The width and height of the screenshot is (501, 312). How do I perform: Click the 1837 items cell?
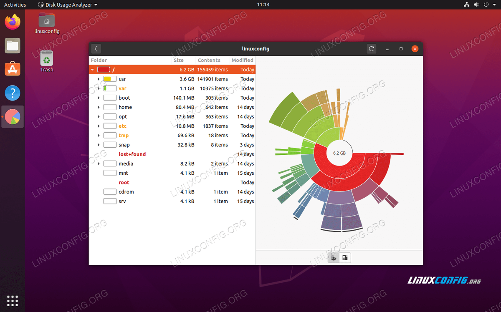[214, 126]
